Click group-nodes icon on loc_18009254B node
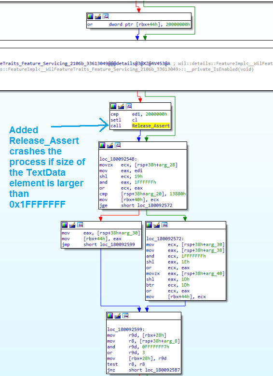 point(118,145)
